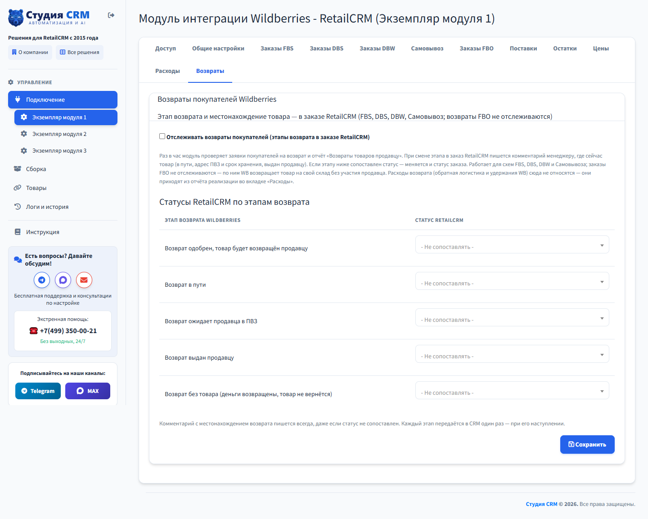Open the Заказы DBS tab

(x=327, y=49)
